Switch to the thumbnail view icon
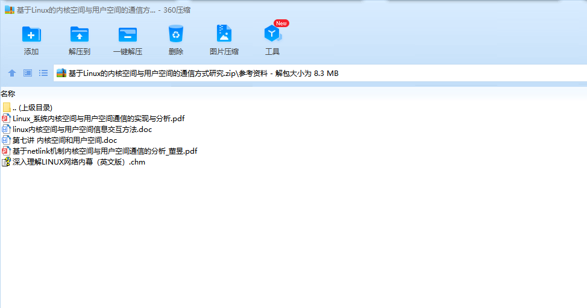The image size is (587, 308). click(28, 73)
